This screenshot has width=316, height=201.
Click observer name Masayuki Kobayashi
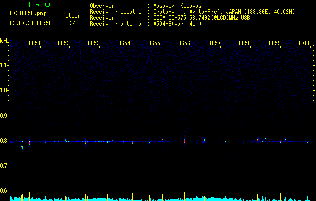(x=180, y=6)
